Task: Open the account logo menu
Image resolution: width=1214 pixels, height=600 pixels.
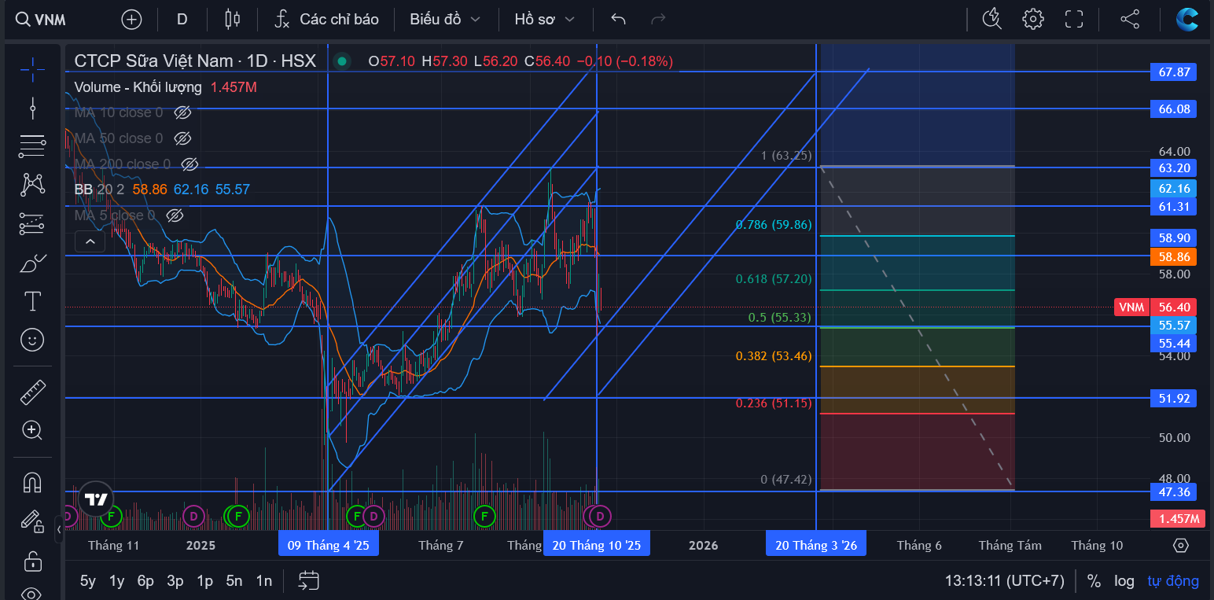Action: point(1187,20)
